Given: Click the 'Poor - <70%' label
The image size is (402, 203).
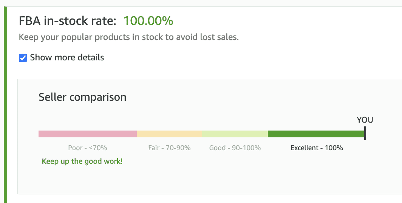Looking at the screenshot, I should click(88, 148).
